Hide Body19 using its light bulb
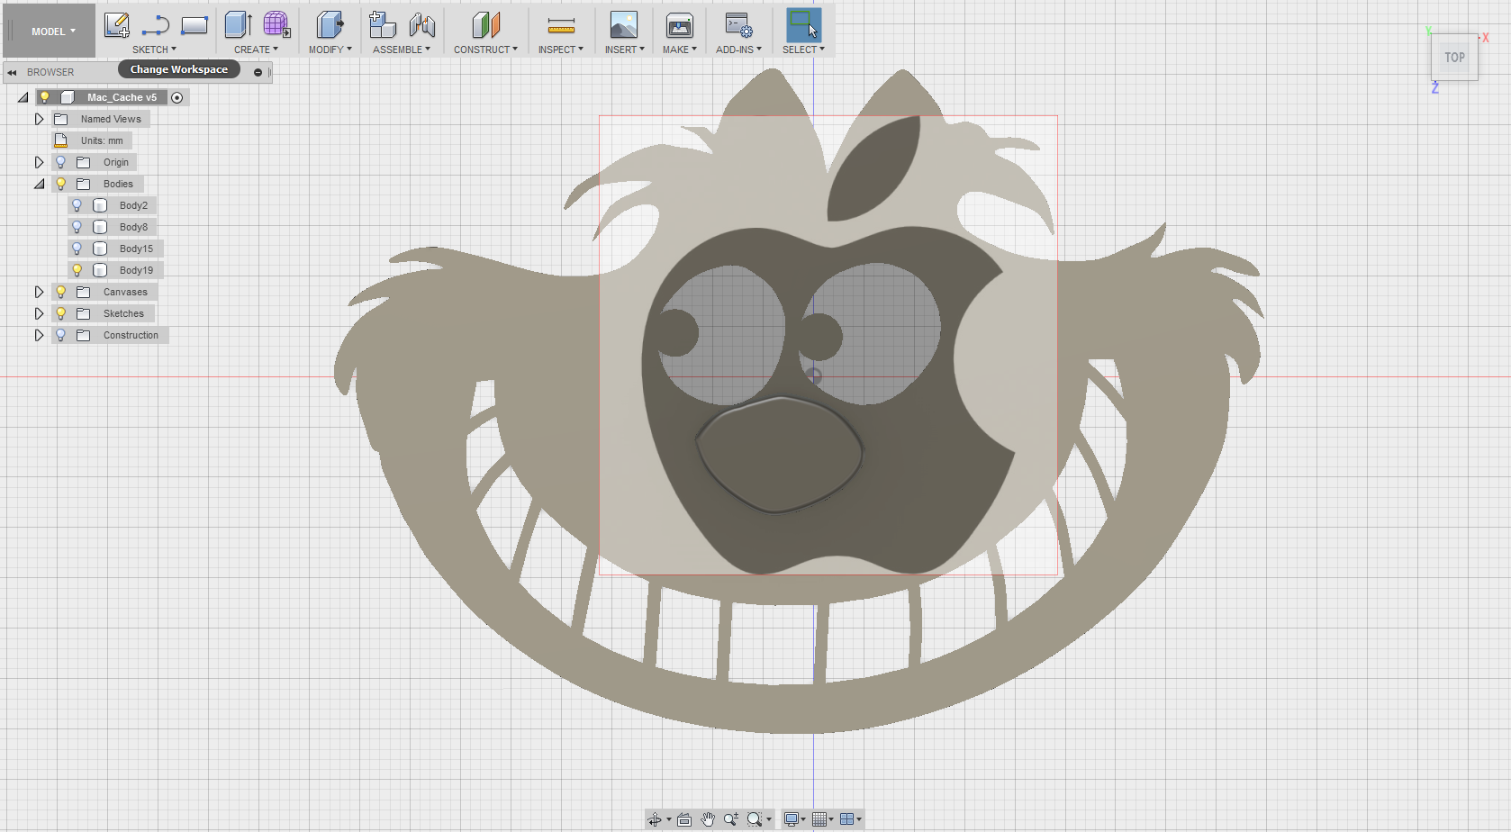The width and height of the screenshot is (1511, 832). [x=77, y=270]
